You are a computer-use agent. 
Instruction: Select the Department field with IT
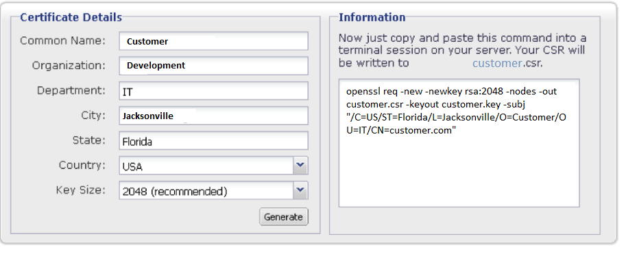click(214, 91)
